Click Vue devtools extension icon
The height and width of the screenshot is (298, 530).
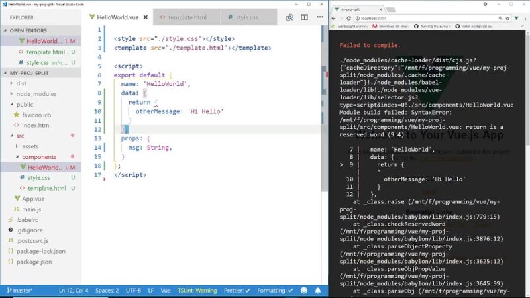click(517, 19)
